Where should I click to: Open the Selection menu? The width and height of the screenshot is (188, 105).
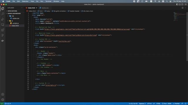point(25,1)
